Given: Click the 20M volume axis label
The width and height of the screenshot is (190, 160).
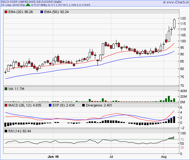Looking at the screenshot, I should pyautogui.click(x=183, y=96).
